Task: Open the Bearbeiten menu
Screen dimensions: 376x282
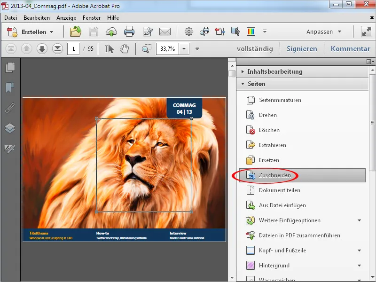Action: pyautogui.click(x=37, y=18)
